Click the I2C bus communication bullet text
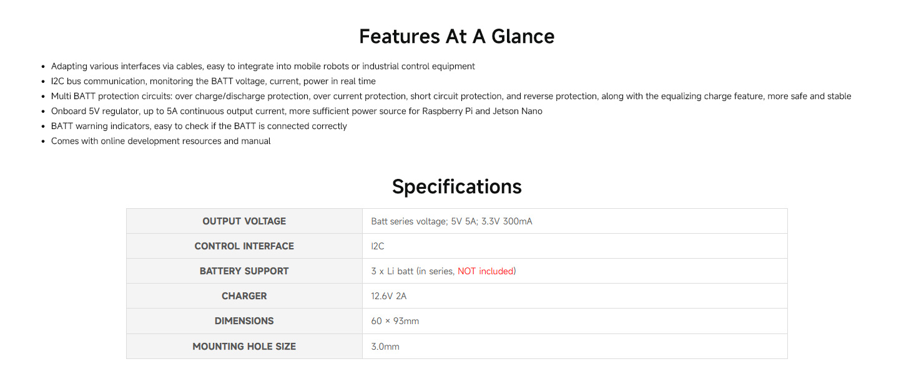The height and width of the screenshot is (374, 914). pyautogui.click(x=214, y=81)
